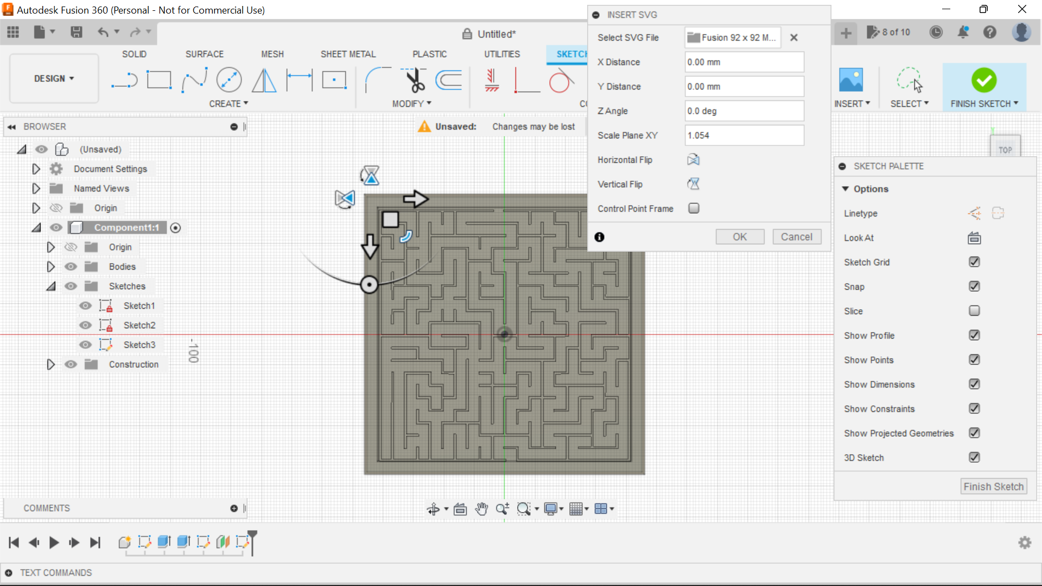
Task: Click OK in the Insert SVG dialog
Action: (x=740, y=237)
